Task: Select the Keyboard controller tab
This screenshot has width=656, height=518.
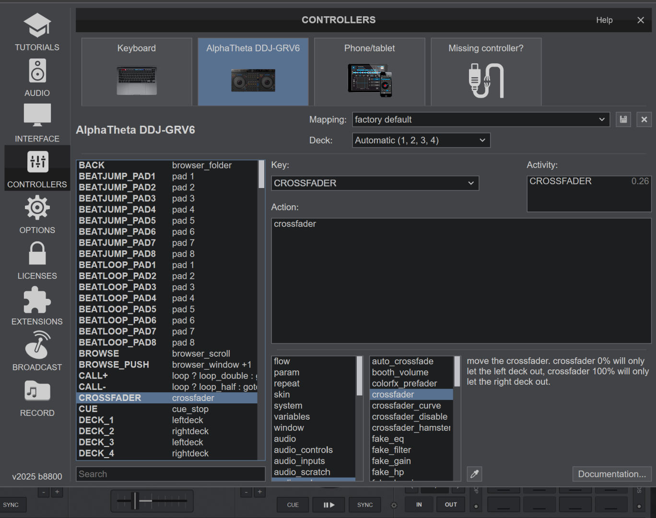Action: click(x=137, y=72)
